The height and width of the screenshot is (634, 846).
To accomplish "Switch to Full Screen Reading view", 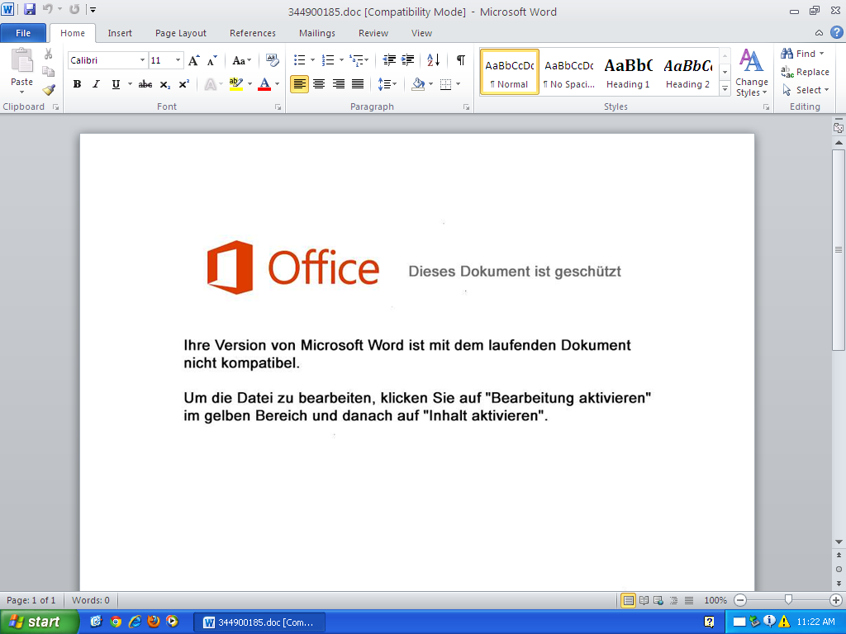I will pos(644,600).
